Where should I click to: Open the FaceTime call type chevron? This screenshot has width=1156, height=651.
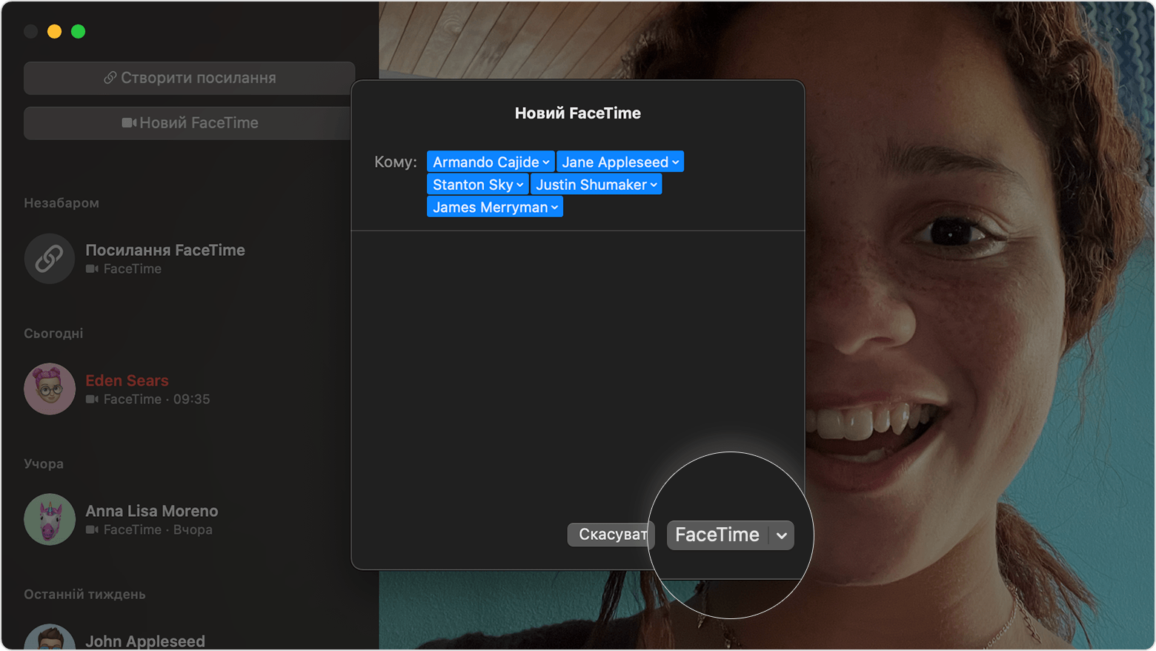click(782, 535)
